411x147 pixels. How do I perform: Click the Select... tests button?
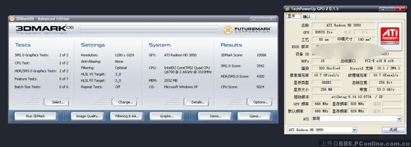[x=58, y=102]
